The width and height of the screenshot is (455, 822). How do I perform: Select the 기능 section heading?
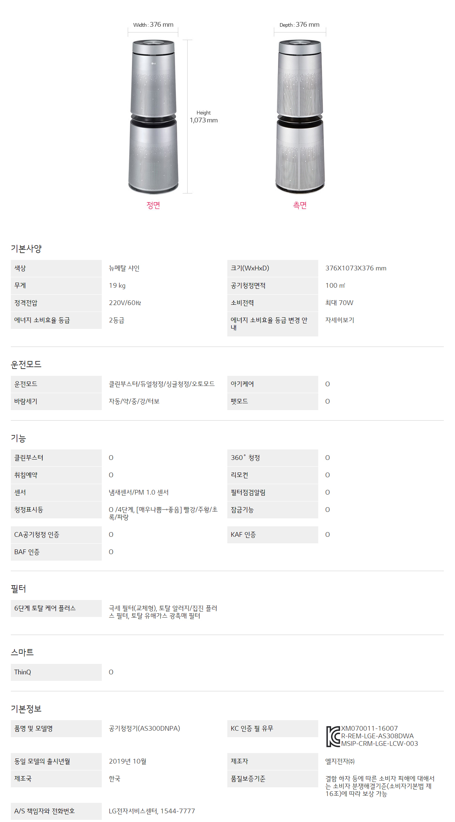coord(18,438)
